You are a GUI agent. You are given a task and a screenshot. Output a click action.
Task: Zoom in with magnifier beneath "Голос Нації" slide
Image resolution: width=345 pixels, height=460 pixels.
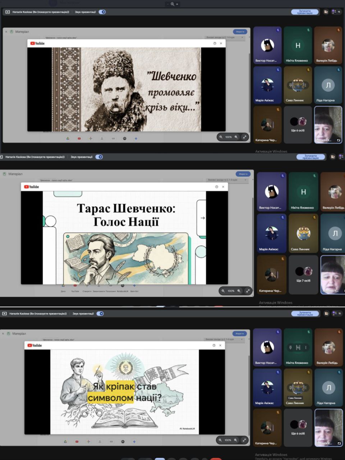[239, 291]
